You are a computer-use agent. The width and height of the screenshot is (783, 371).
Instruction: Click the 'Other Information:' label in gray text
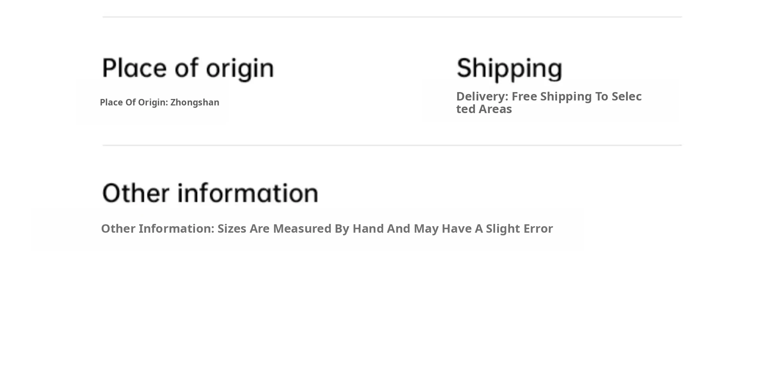click(158, 228)
